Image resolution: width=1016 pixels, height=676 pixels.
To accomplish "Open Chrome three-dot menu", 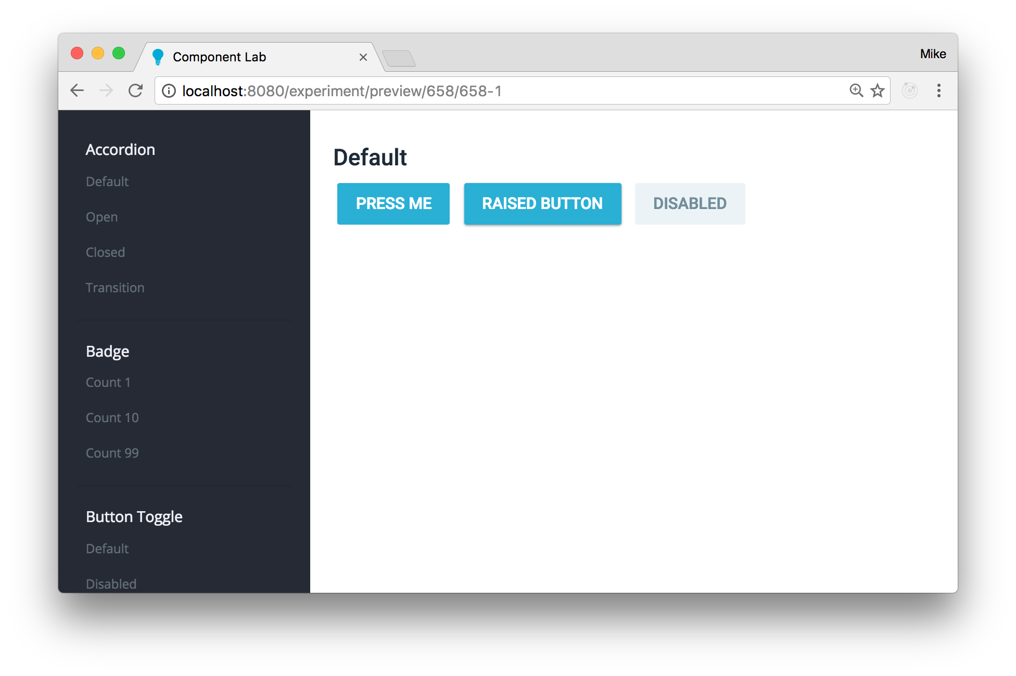I will (938, 90).
